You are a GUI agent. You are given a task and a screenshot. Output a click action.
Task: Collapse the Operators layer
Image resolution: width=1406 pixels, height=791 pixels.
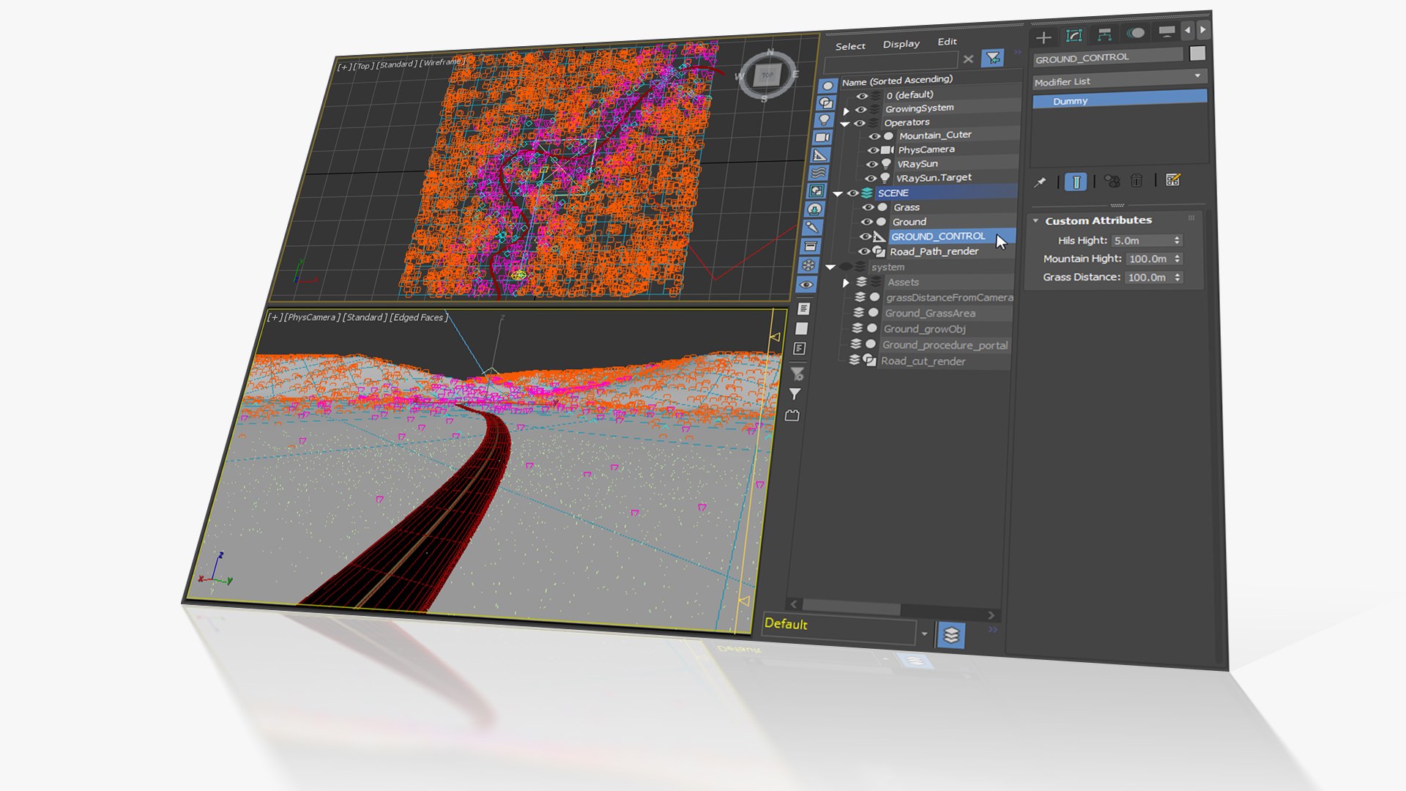[845, 124]
